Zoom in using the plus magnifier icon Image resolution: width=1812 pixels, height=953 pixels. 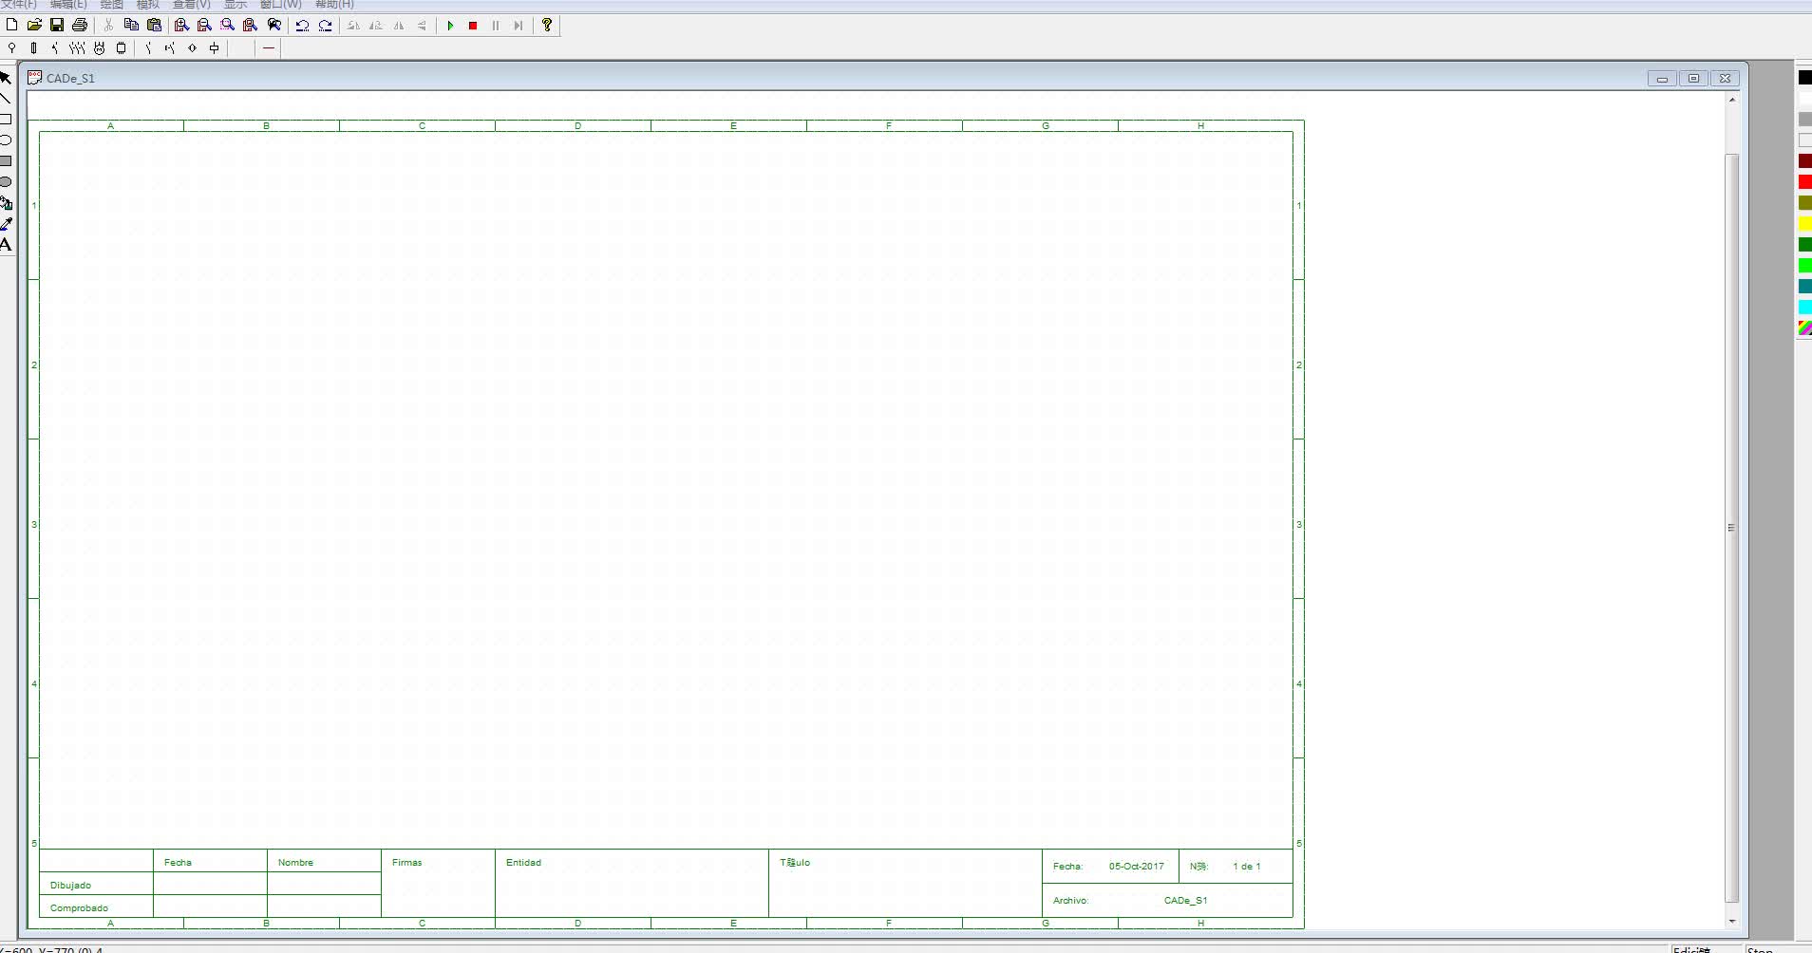[x=181, y=26]
